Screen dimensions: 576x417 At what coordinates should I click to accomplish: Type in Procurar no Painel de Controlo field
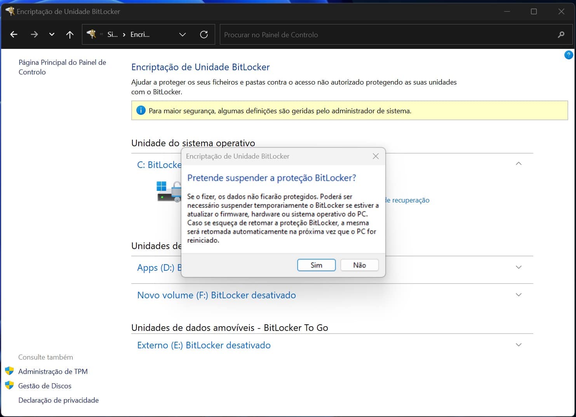388,35
